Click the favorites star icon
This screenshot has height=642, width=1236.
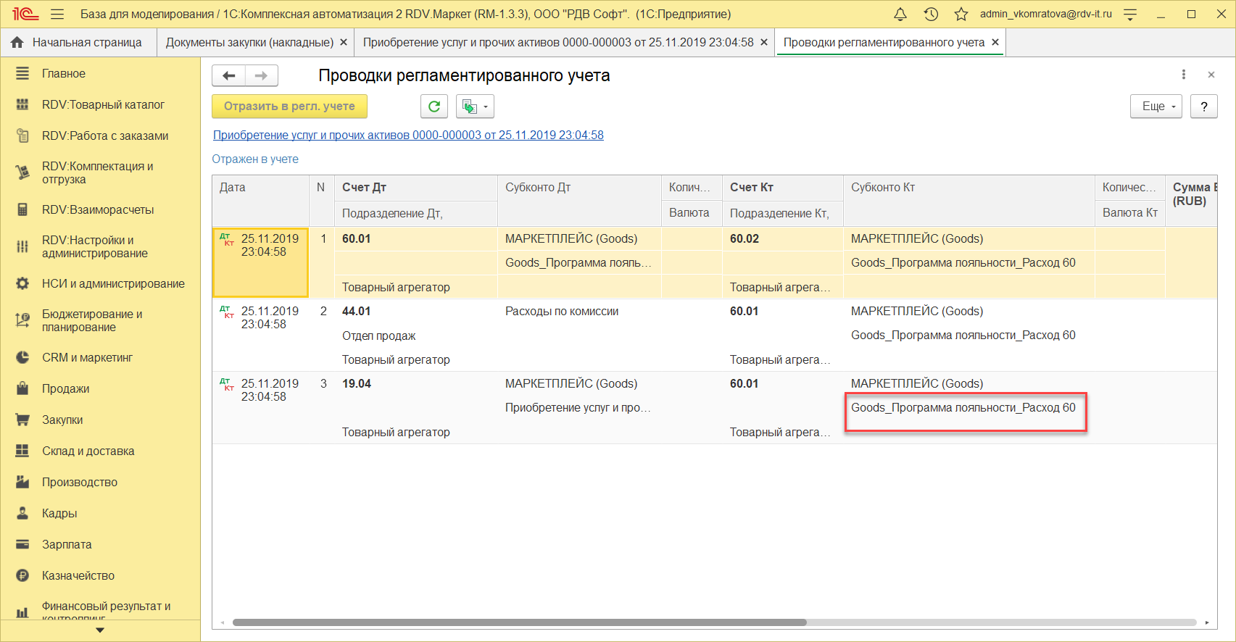[x=961, y=14]
